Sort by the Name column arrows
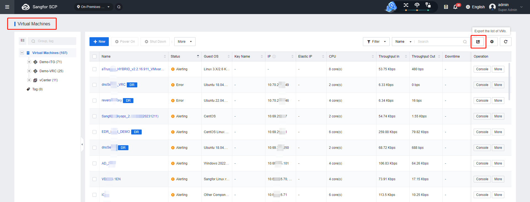 (x=165, y=56)
